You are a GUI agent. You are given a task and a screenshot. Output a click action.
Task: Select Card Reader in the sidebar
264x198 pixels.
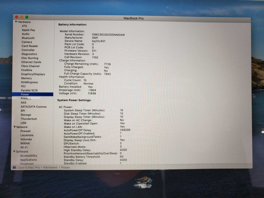[x=30, y=46]
